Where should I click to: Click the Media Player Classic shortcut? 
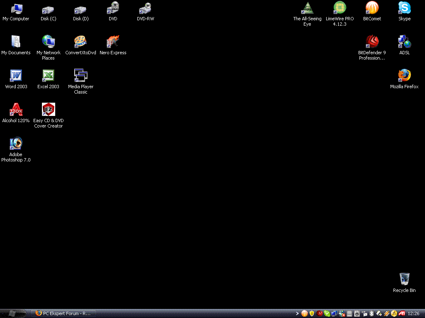point(81,76)
